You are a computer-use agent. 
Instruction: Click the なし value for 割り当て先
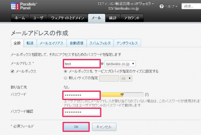point(67,87)
